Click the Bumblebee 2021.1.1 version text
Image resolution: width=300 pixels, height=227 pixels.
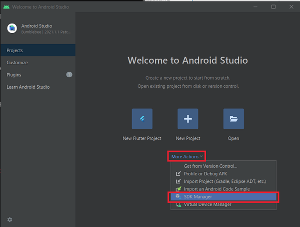point(46,32)
